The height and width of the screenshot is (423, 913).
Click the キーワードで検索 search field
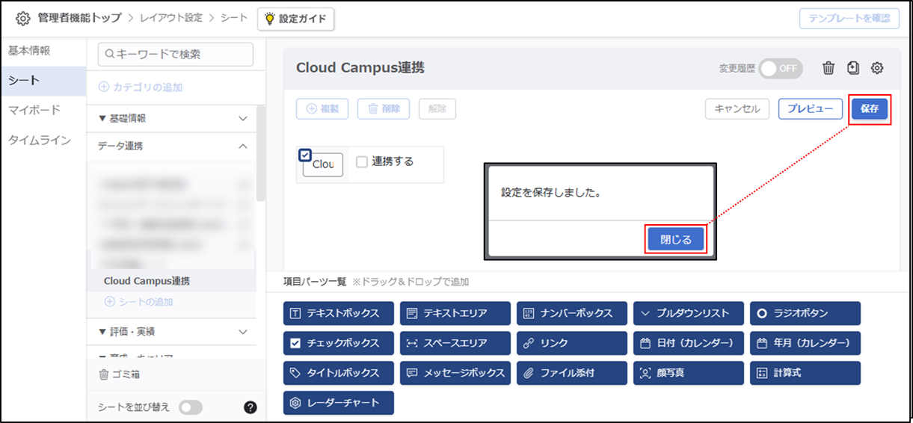pos(176,54)
